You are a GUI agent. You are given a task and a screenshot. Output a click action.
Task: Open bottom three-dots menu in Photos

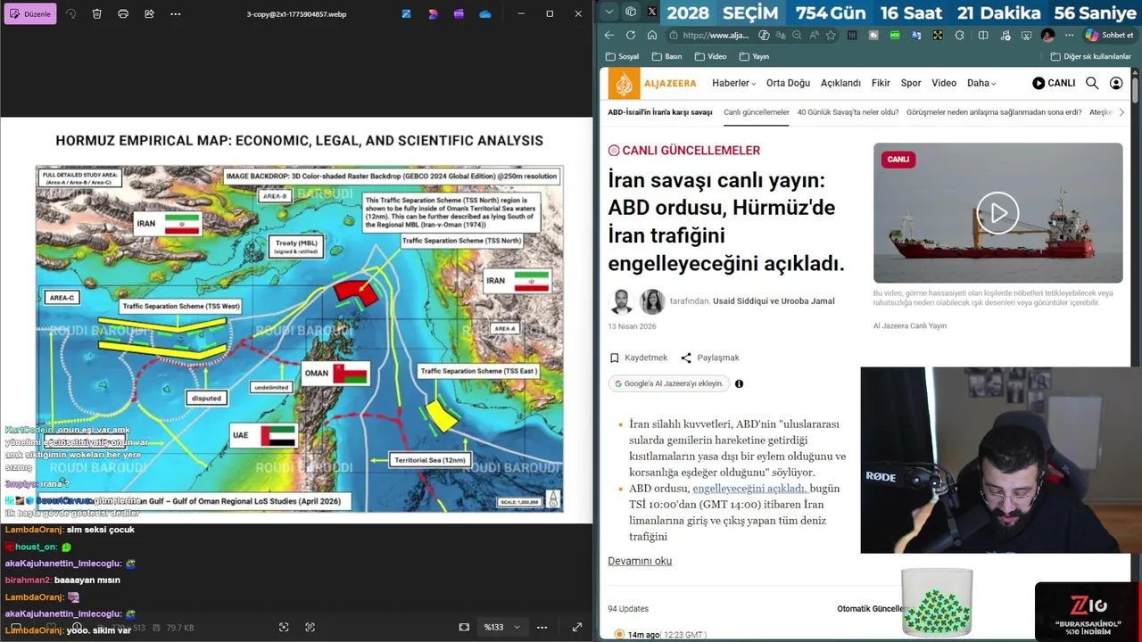[542, 628]
